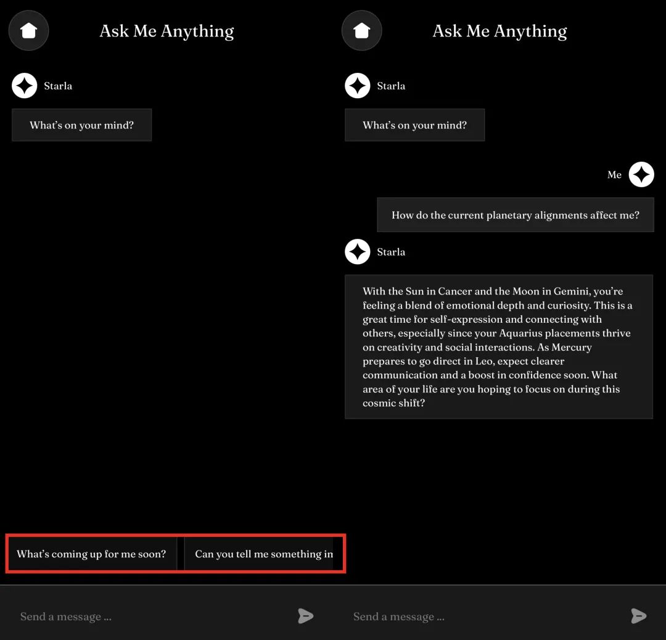Focus the 'Send a message' field in the left screen
666x640 pixels.
pos(149,616)
